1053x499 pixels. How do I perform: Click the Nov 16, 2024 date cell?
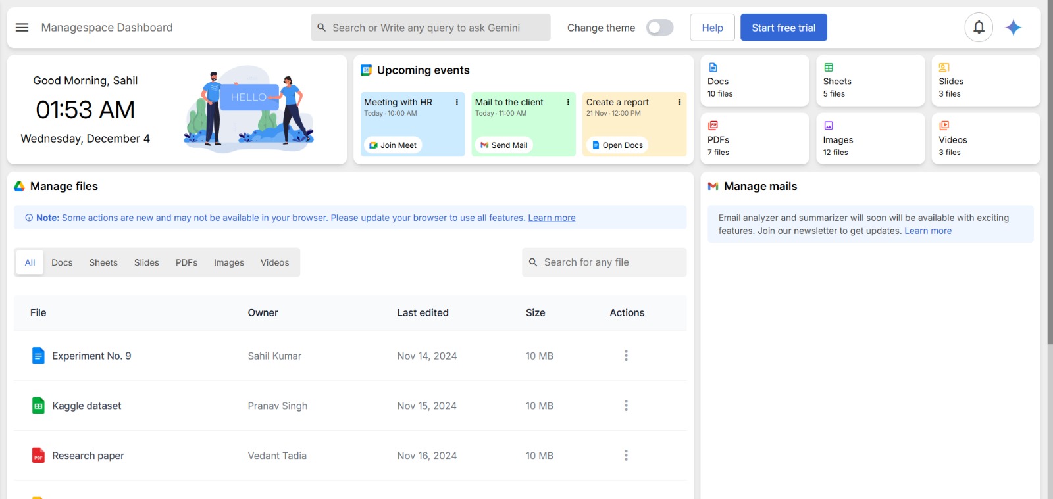click(427, 456)
